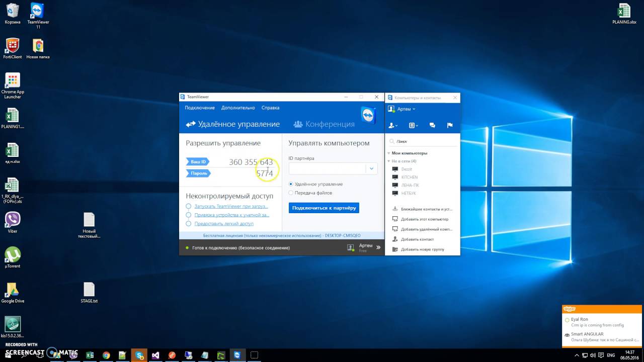Toggle the Запускать TeamViewer при загрузке status circle

tap(189, 206)
